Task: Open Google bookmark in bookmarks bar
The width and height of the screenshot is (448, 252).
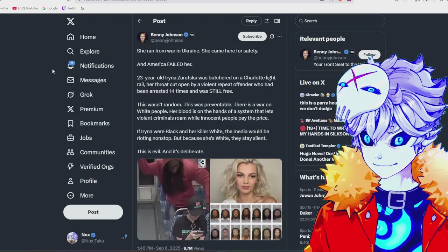Action: (x=50, y=8)
